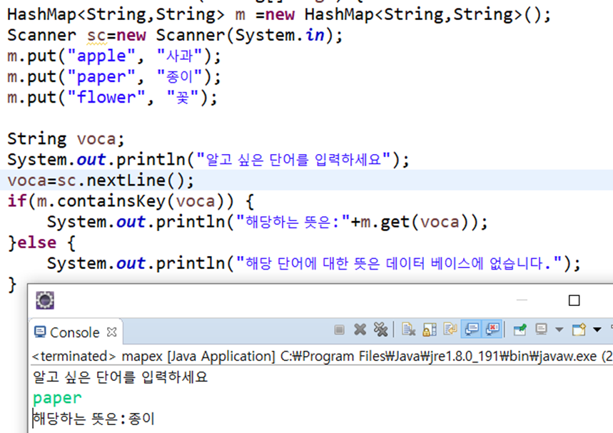Click the 'else' keyword in code

pyautogui.click(x=37, y=243)
